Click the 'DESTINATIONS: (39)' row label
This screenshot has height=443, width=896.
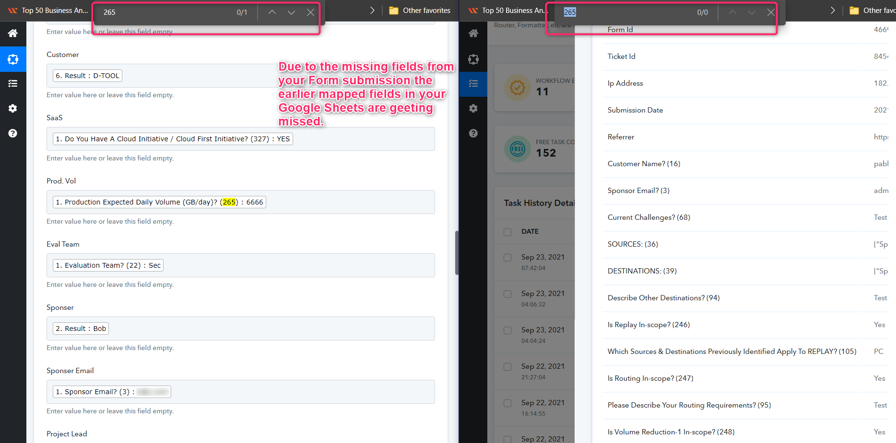tap(642, 271)
